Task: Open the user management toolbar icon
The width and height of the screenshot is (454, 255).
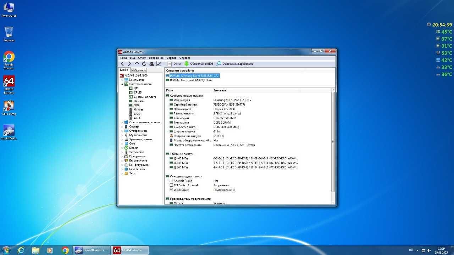Action: click(152, 64)
